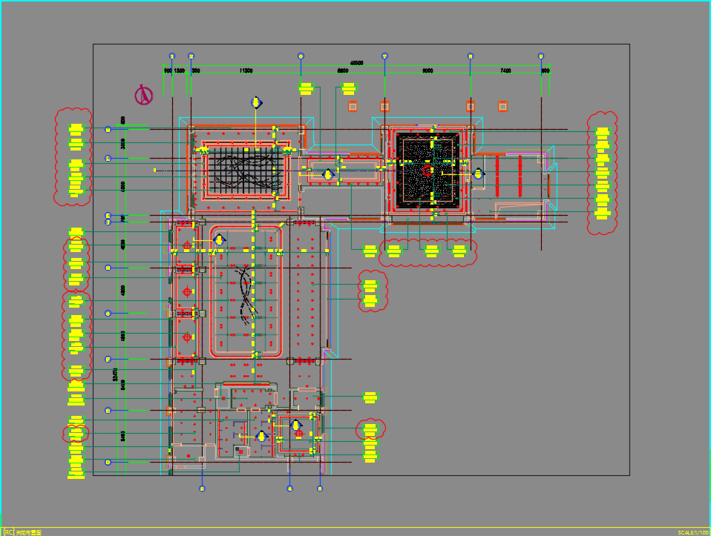This screenshot has height=536, width=711.
Task: Click dimension text 8800
Action: coord(343,70)
